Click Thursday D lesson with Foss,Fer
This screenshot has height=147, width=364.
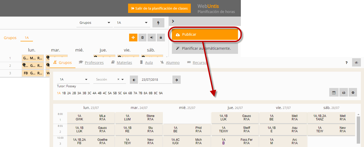(235, 142)
